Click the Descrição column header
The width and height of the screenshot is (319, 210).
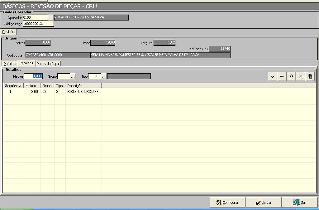[x=83, y=85]
